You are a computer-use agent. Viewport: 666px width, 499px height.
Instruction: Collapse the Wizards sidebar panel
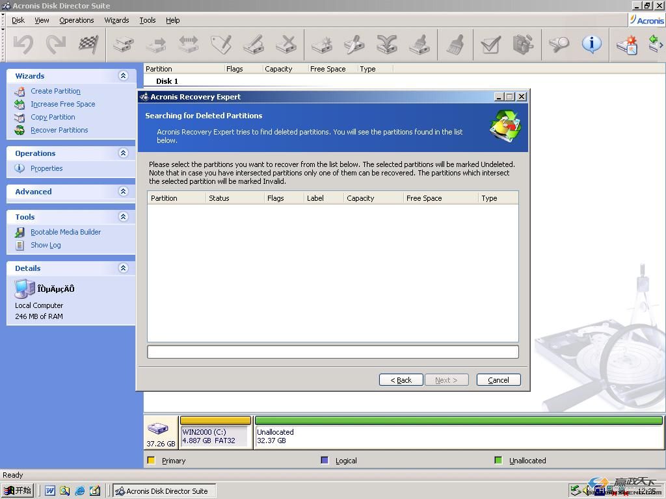123,76
